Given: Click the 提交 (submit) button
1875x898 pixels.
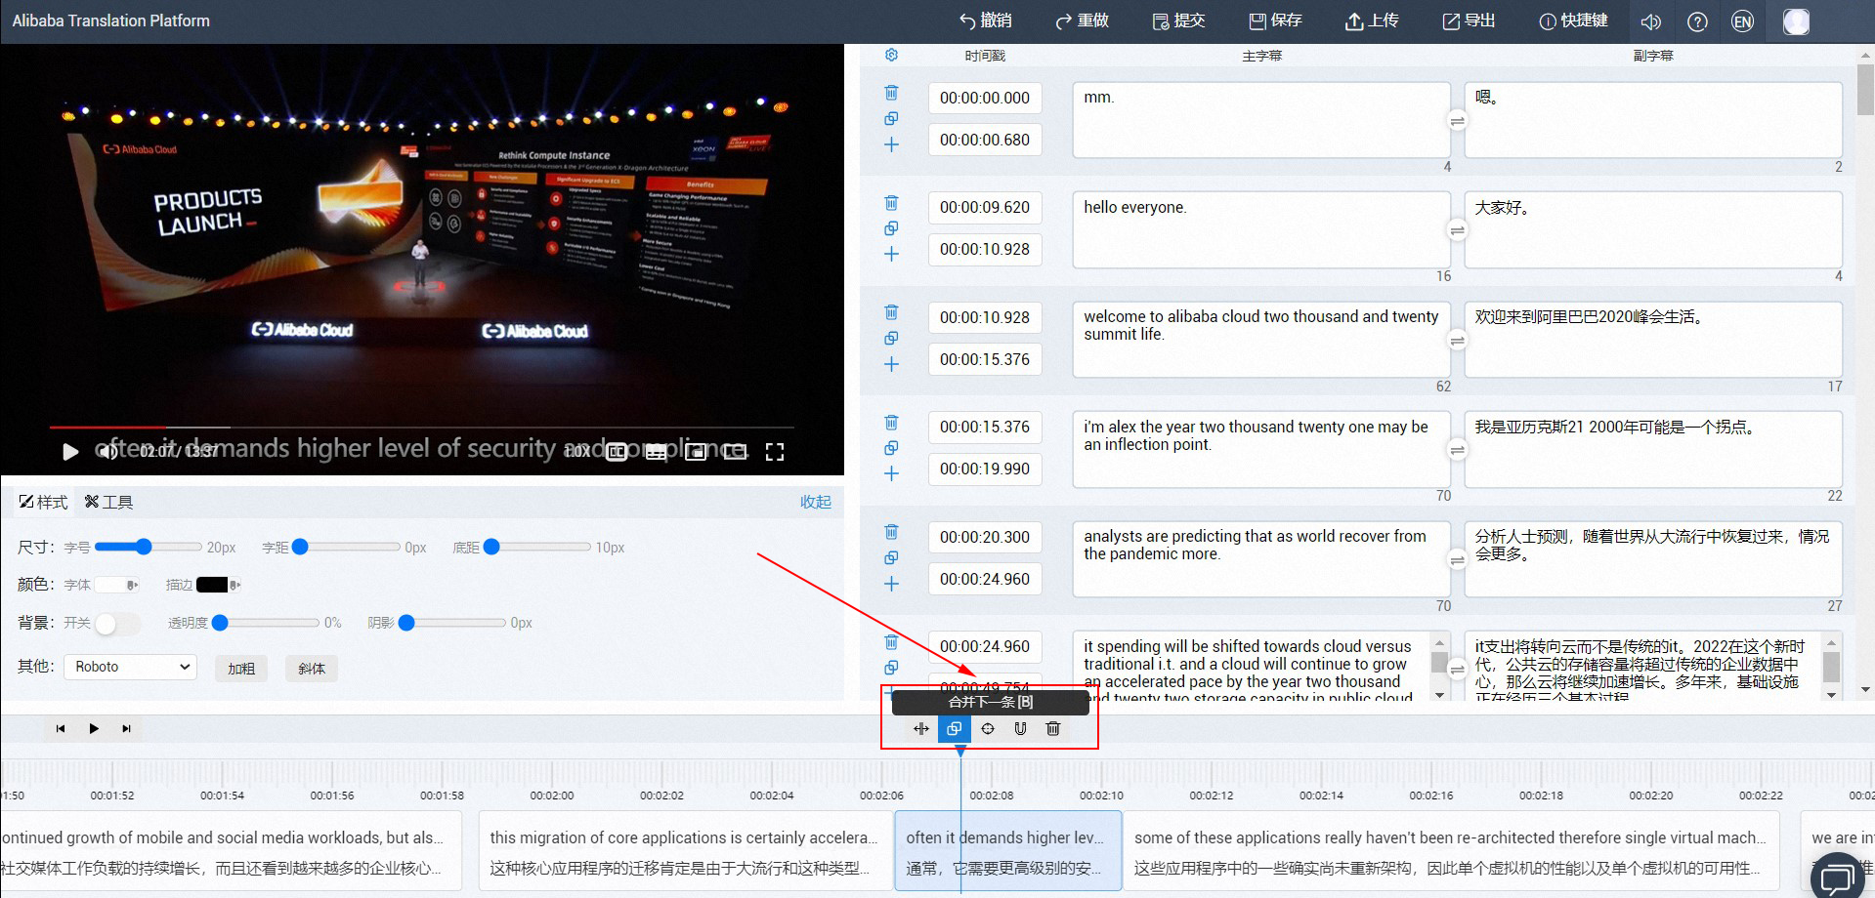Looking at the screenshot, I should point(1178,20).
